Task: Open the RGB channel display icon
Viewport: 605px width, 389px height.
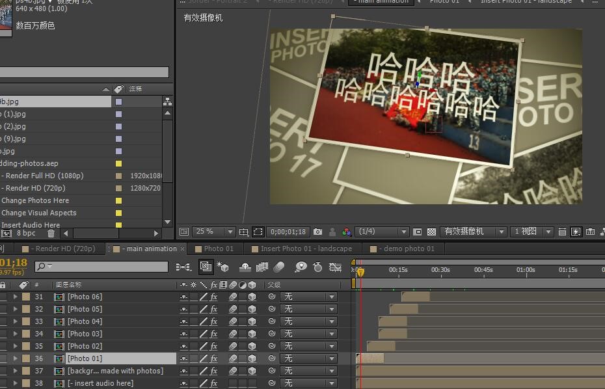Action: (x=347, y=232)
